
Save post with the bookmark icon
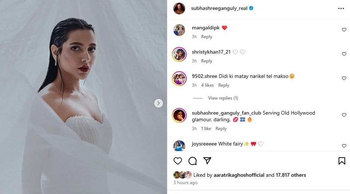tap(342, 161)
